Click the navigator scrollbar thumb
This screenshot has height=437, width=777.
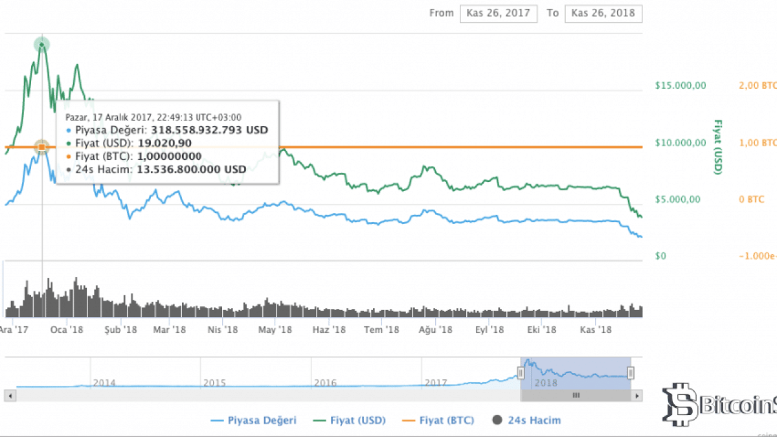(x=576, y=394)
